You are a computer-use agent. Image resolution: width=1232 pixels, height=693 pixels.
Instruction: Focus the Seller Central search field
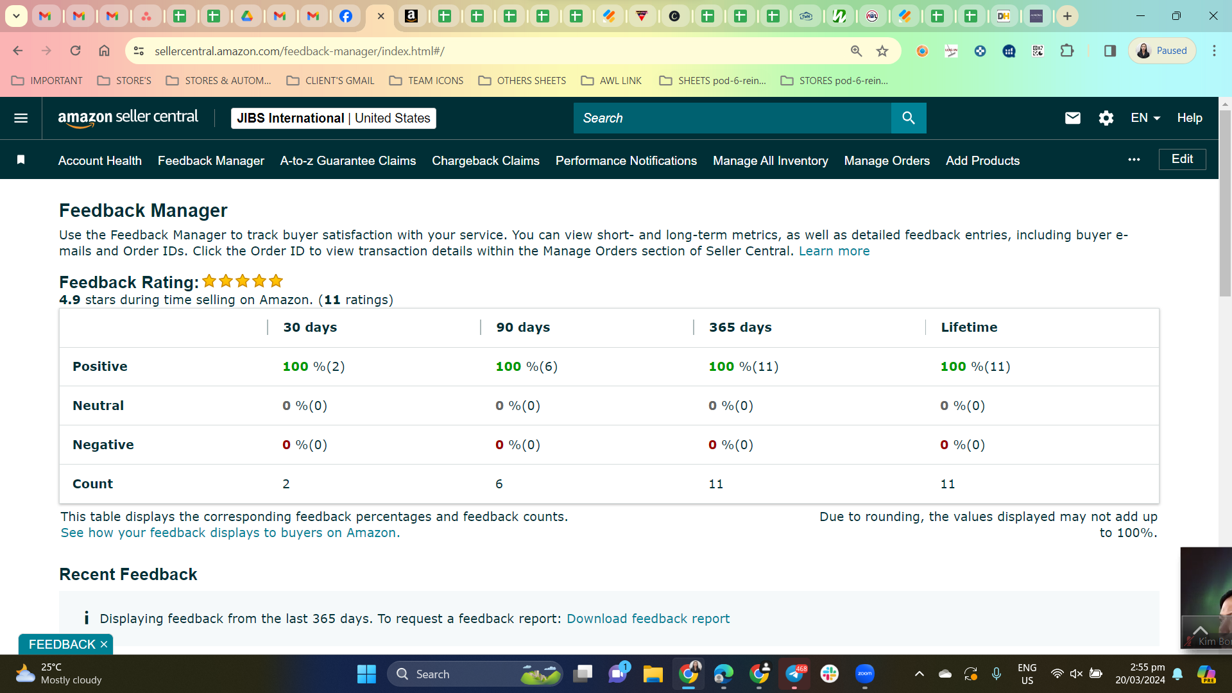[x=732, y=118]
